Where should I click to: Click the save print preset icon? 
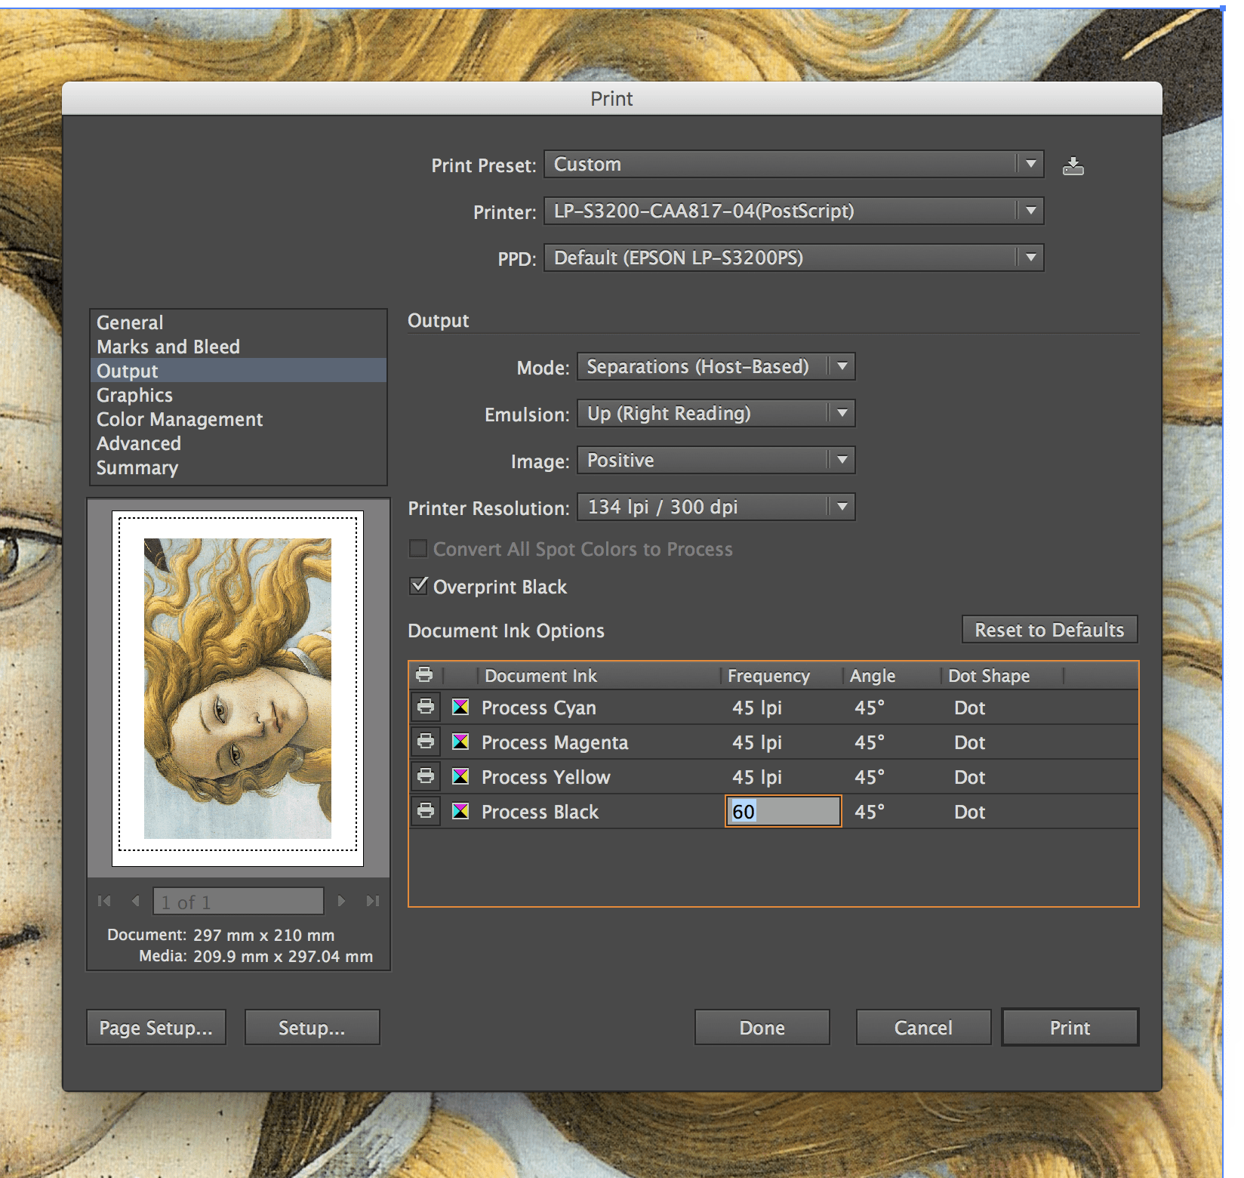point(1073,165)
